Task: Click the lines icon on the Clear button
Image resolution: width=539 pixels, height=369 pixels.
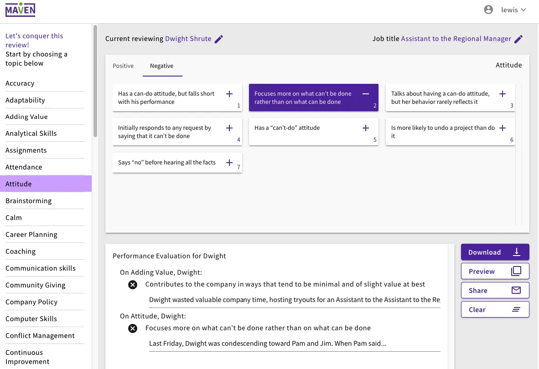Action: point(516,309)
